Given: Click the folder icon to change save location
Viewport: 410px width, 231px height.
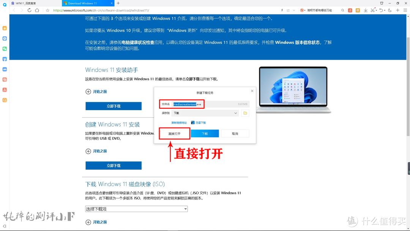Looking at the screenshot, I should coord(245,113).
